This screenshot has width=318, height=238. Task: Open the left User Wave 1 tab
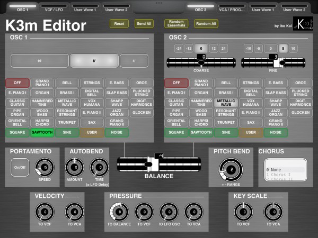pyautogui.click(x=85, y=8)
